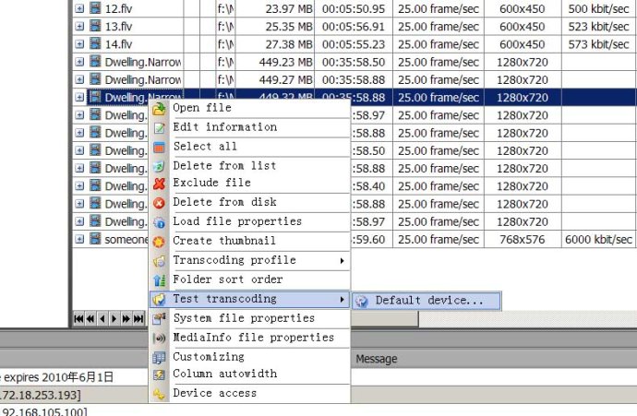Go to previous page navigator button
637x416 pixels.
(90, 319)
